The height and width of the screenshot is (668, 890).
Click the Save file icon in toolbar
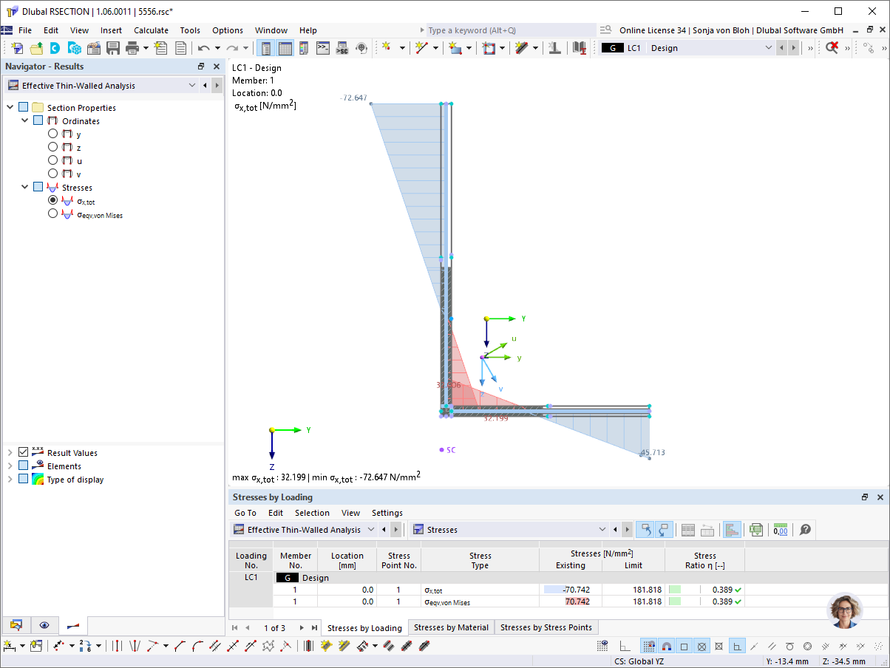[x=113, y=48]
